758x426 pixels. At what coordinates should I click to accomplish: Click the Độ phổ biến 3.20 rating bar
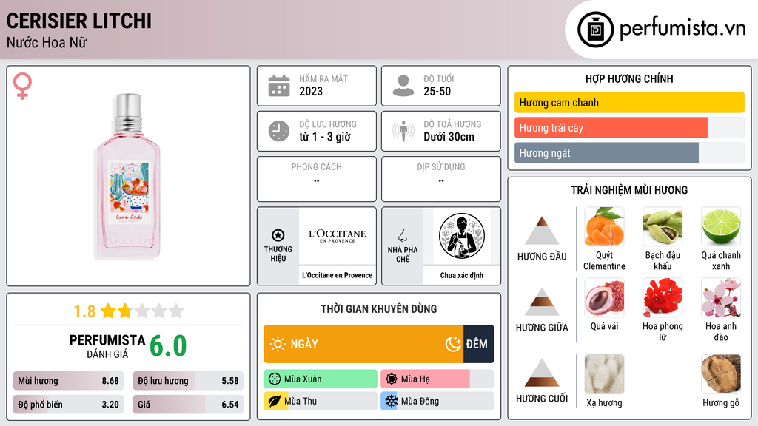[x=69, y=405]
